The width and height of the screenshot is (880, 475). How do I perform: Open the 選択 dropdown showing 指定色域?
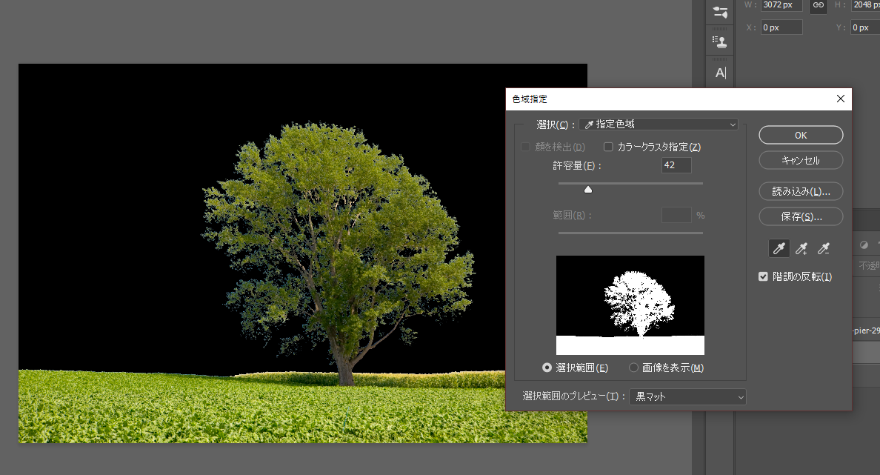tap(659, 124)
